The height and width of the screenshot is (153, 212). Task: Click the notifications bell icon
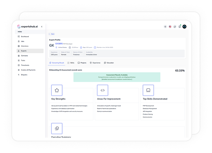180,26
